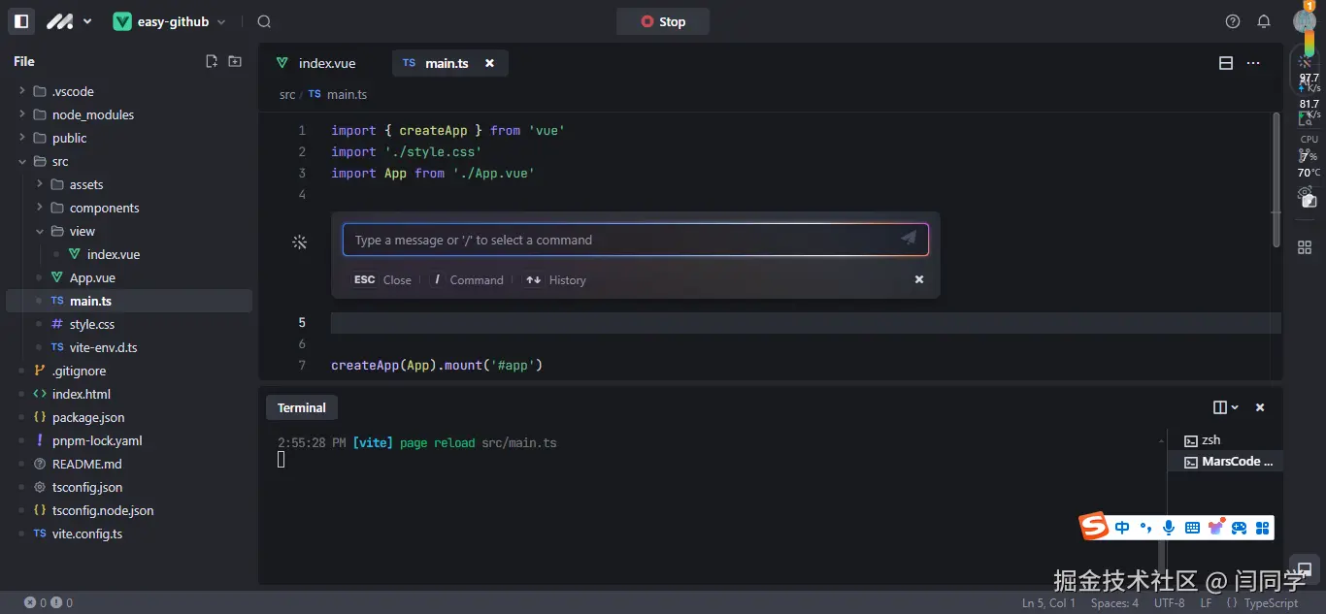Click the Sogou input microphone icon
This screenshot has height=614, width=1326.
click(x=1169, y=528)
